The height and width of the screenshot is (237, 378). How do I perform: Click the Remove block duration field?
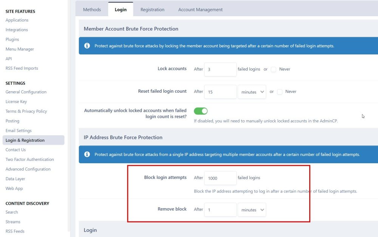220,210
